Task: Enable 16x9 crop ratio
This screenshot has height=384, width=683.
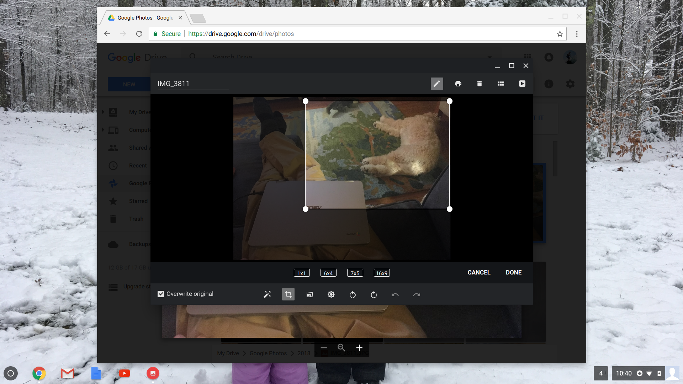Action: [x=382, y=273]
